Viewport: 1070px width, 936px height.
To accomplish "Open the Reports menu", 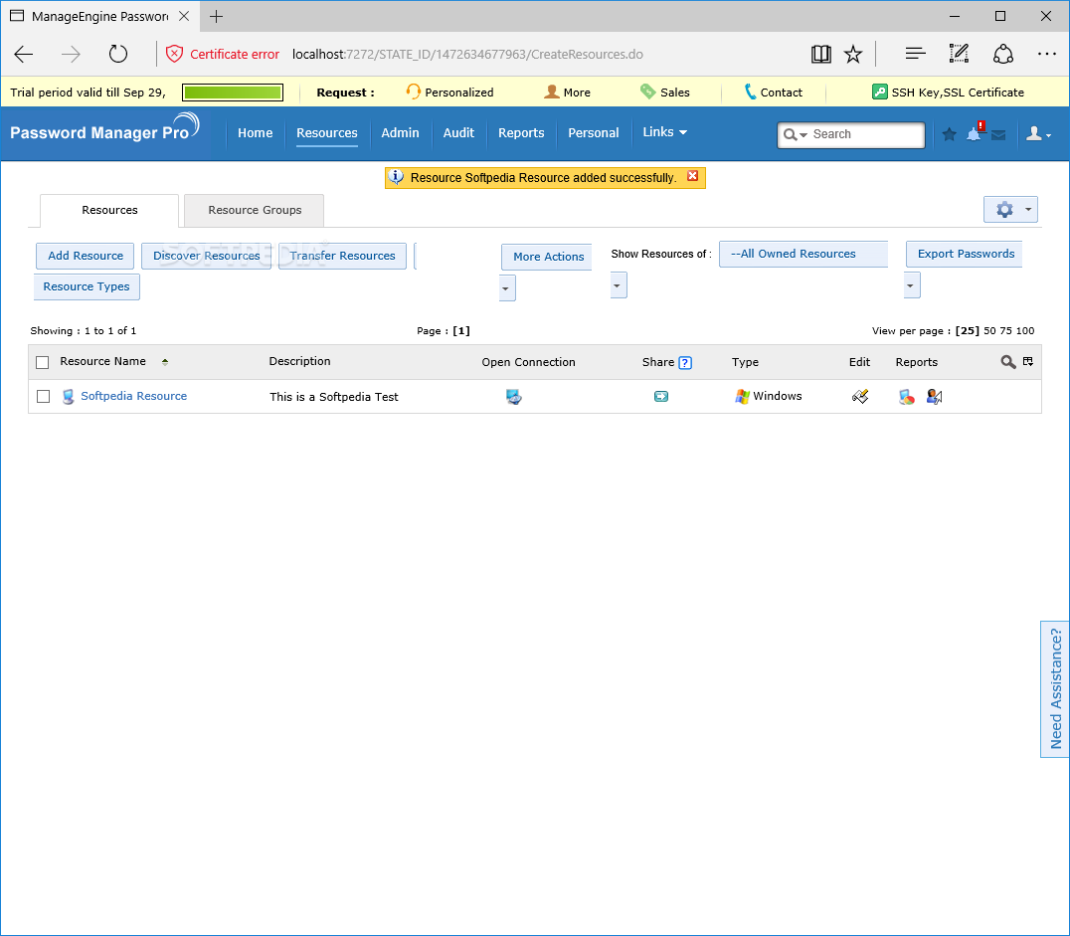I will (521, 133).
